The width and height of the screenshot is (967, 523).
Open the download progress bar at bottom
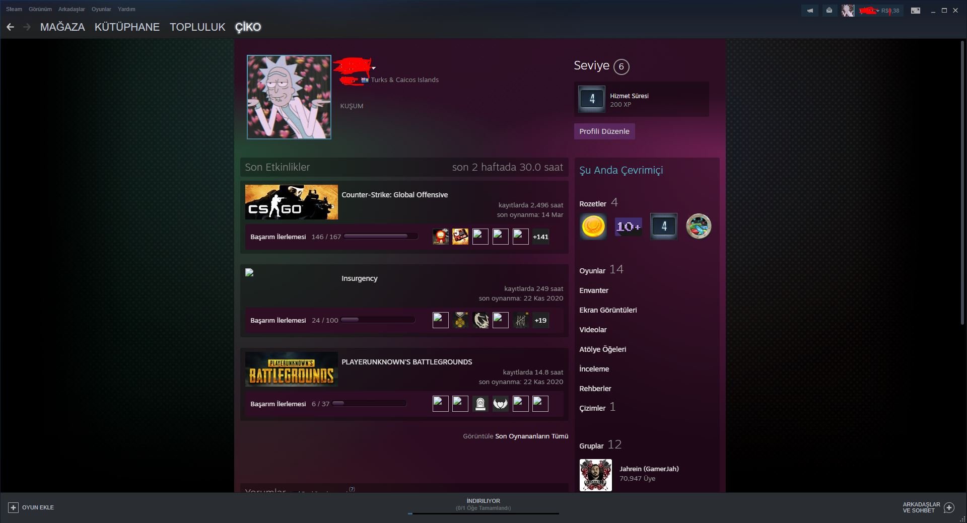coord(483,513)
